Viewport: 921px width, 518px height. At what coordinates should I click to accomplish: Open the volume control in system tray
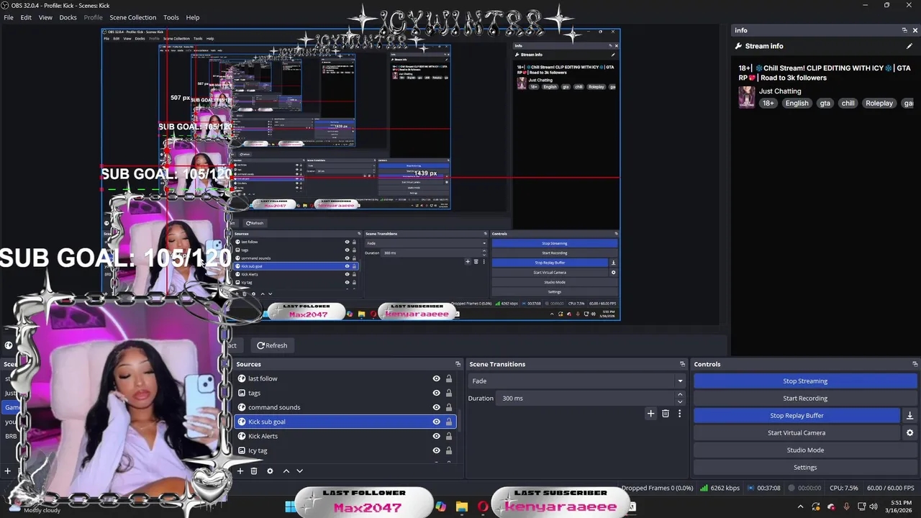(874, 507)
